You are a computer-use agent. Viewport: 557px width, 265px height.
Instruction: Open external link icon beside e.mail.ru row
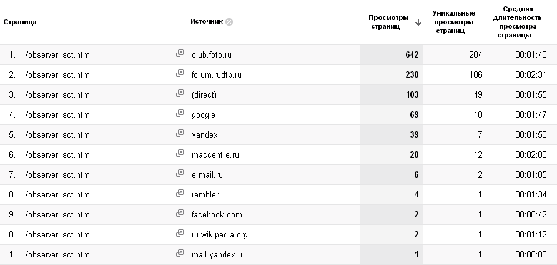pos(180,174)
